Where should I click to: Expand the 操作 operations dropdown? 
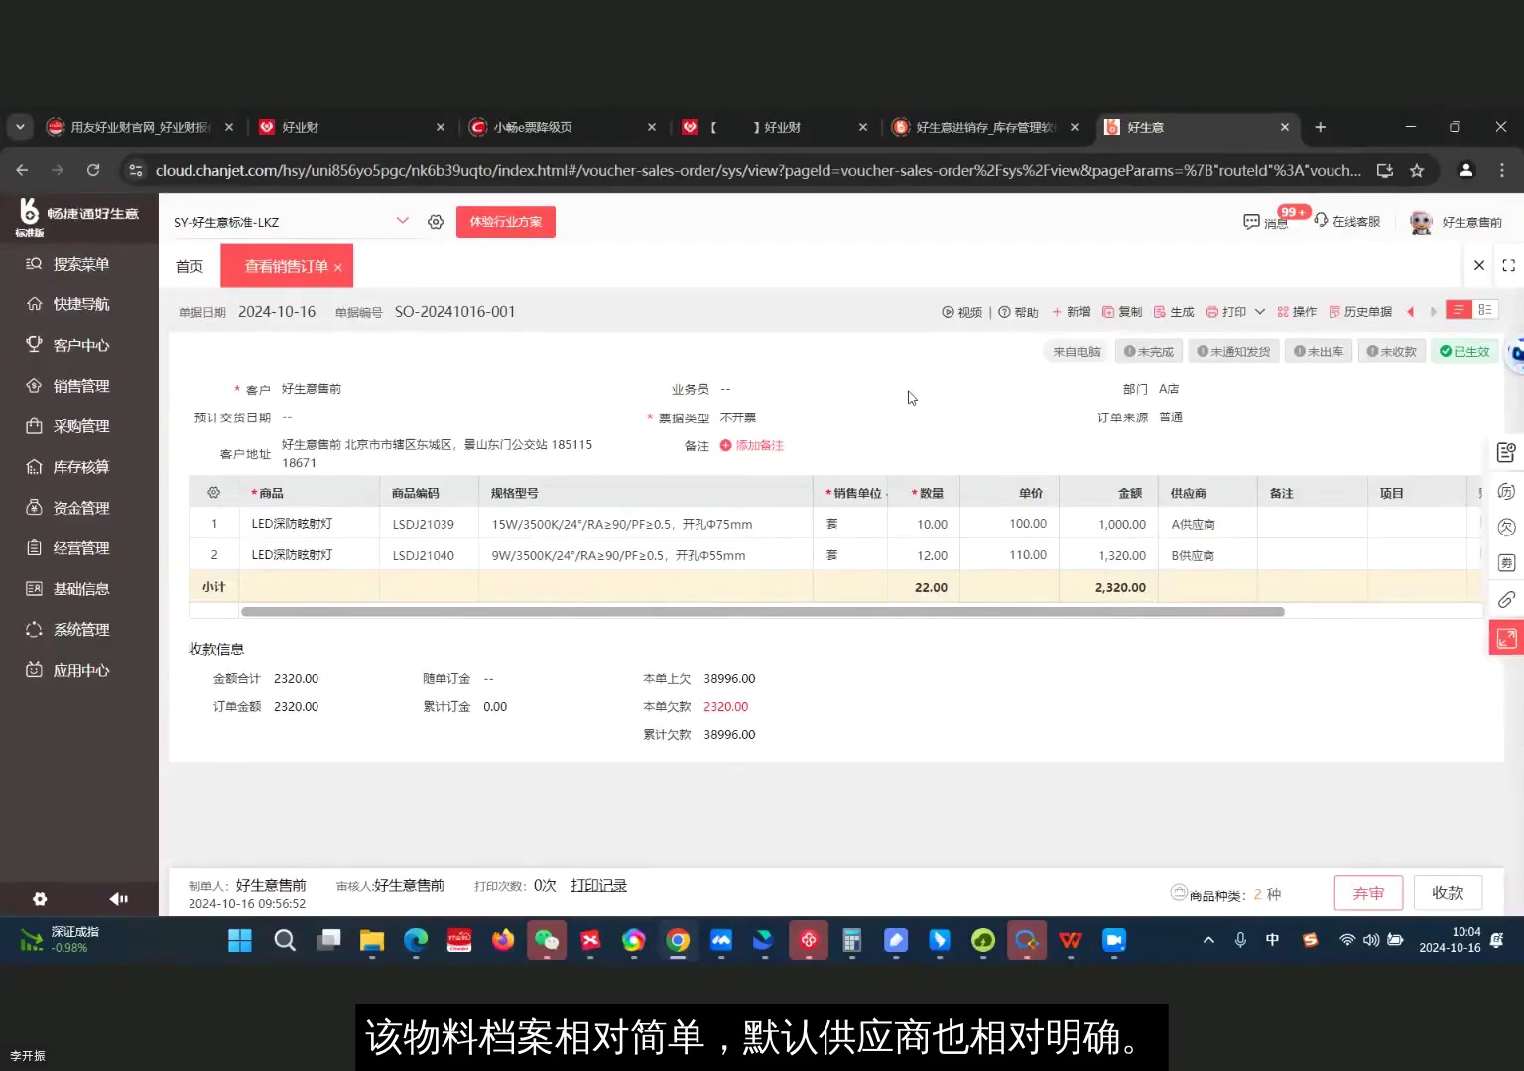(x=1296, y=311)
